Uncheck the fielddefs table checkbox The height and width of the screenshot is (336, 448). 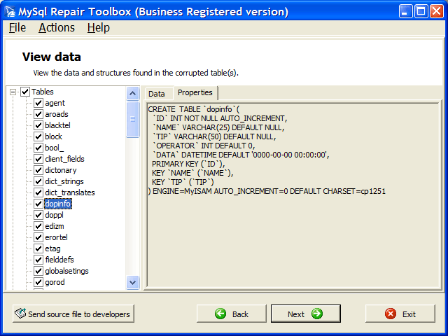(x=38, y=260)
